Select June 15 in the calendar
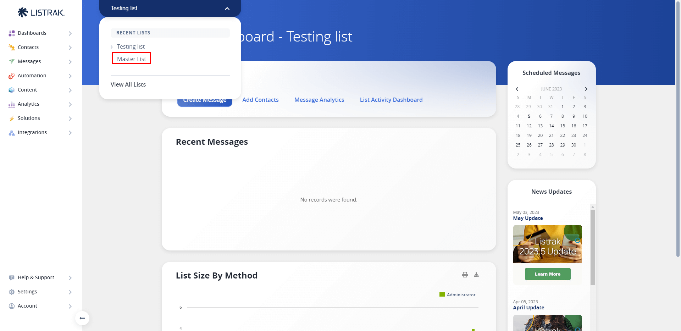This screenshot has width=681, height=331. tap(563, 126)
